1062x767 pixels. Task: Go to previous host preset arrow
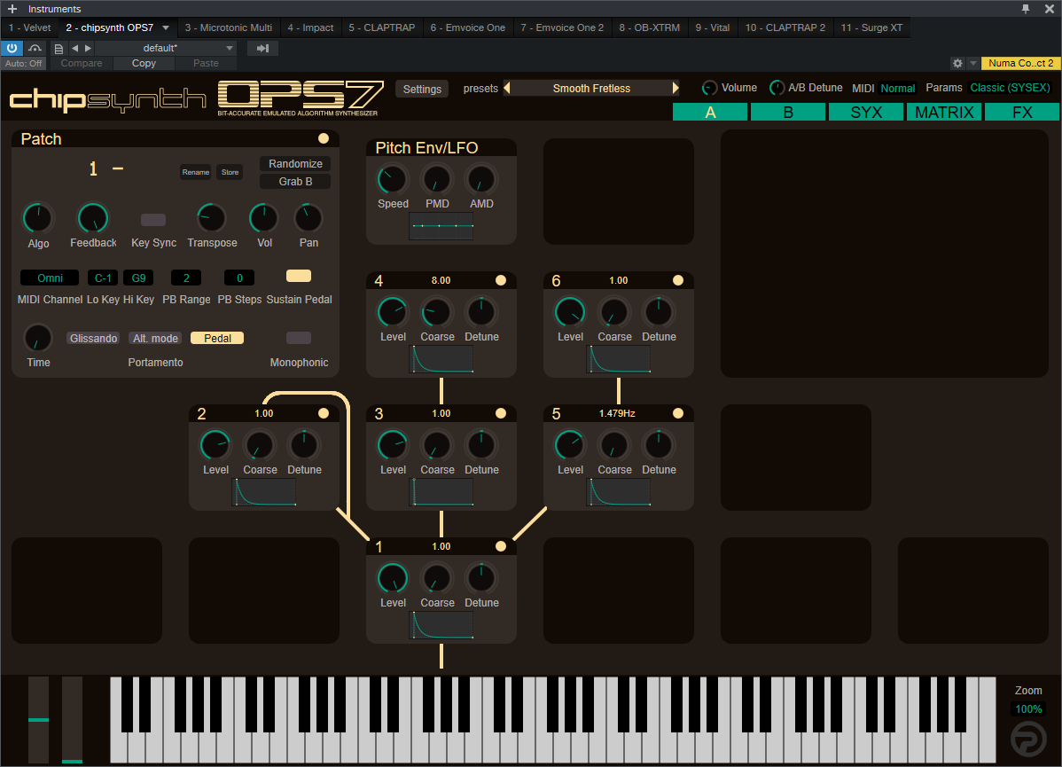[75, 48]
